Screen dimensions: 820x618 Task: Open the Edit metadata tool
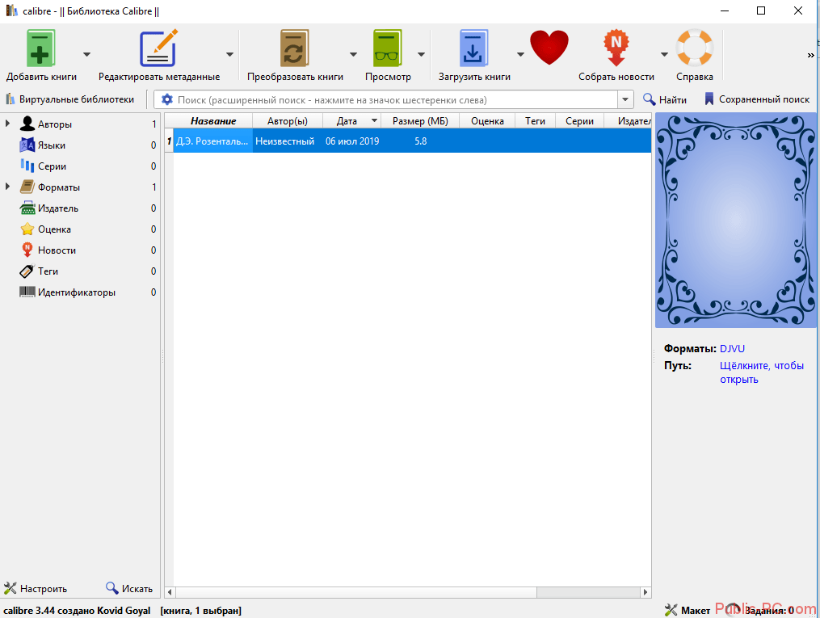coord(158,49)
